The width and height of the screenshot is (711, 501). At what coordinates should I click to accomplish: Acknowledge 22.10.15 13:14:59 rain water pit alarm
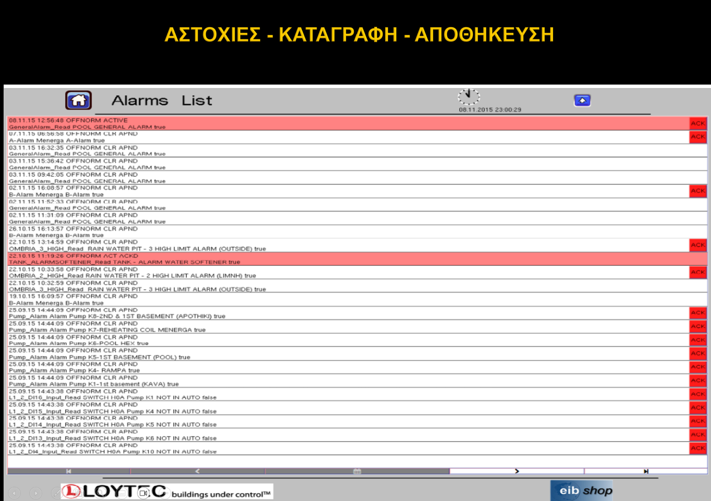coord(698,245)
